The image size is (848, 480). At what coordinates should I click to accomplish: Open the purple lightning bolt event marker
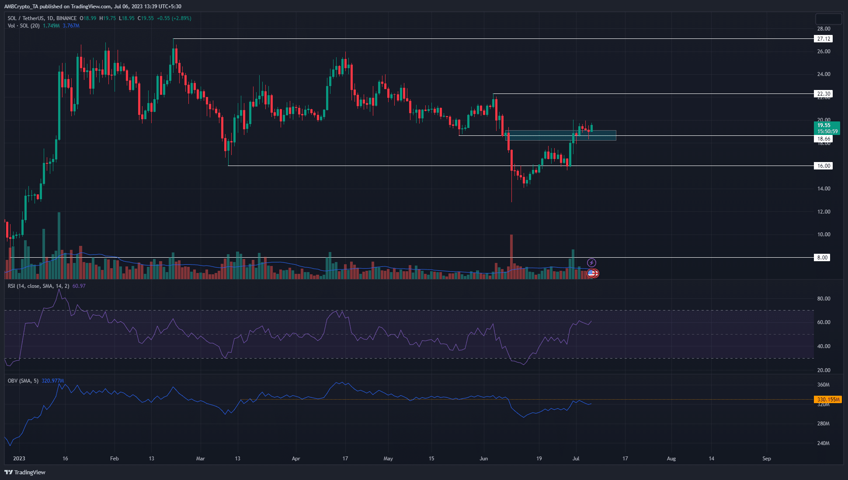pyautogui.click(x=591, y=262)
